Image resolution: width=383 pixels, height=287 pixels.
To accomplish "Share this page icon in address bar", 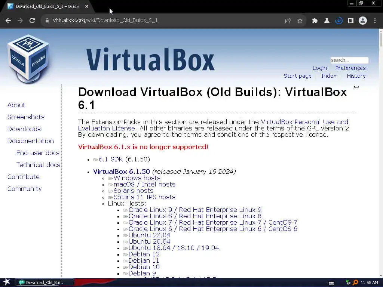I will coord(288,21).
